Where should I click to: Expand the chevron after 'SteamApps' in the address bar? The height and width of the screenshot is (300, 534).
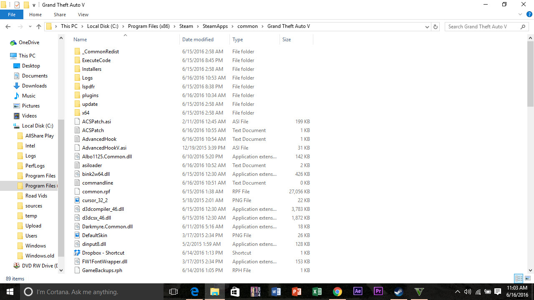click(233, 26)
